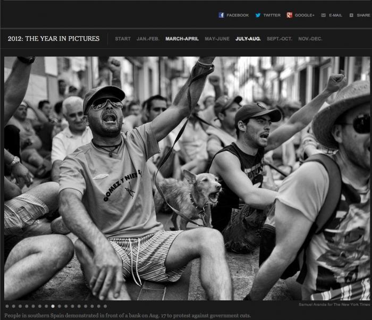
Task: Click the '2012: The Year in Pictures' title
Action: pyautogui.click(x=54, y=39)
